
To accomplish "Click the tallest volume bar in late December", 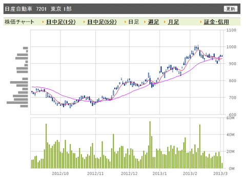I will [x=150, y=145].
